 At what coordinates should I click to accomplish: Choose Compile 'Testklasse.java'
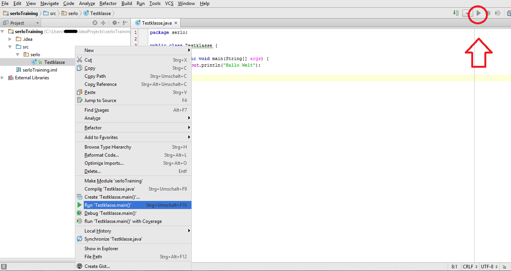click(133, 189)
